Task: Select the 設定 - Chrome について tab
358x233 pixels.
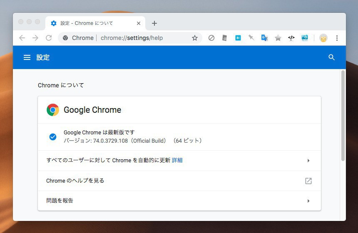Action: click(x=92, y=23)
